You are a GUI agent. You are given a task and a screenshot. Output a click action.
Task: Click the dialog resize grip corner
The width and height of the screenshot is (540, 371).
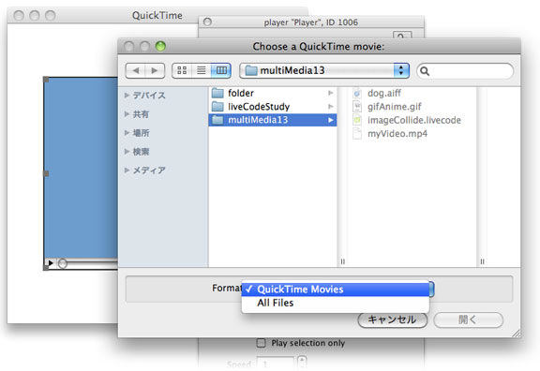[x=516, y=333]
